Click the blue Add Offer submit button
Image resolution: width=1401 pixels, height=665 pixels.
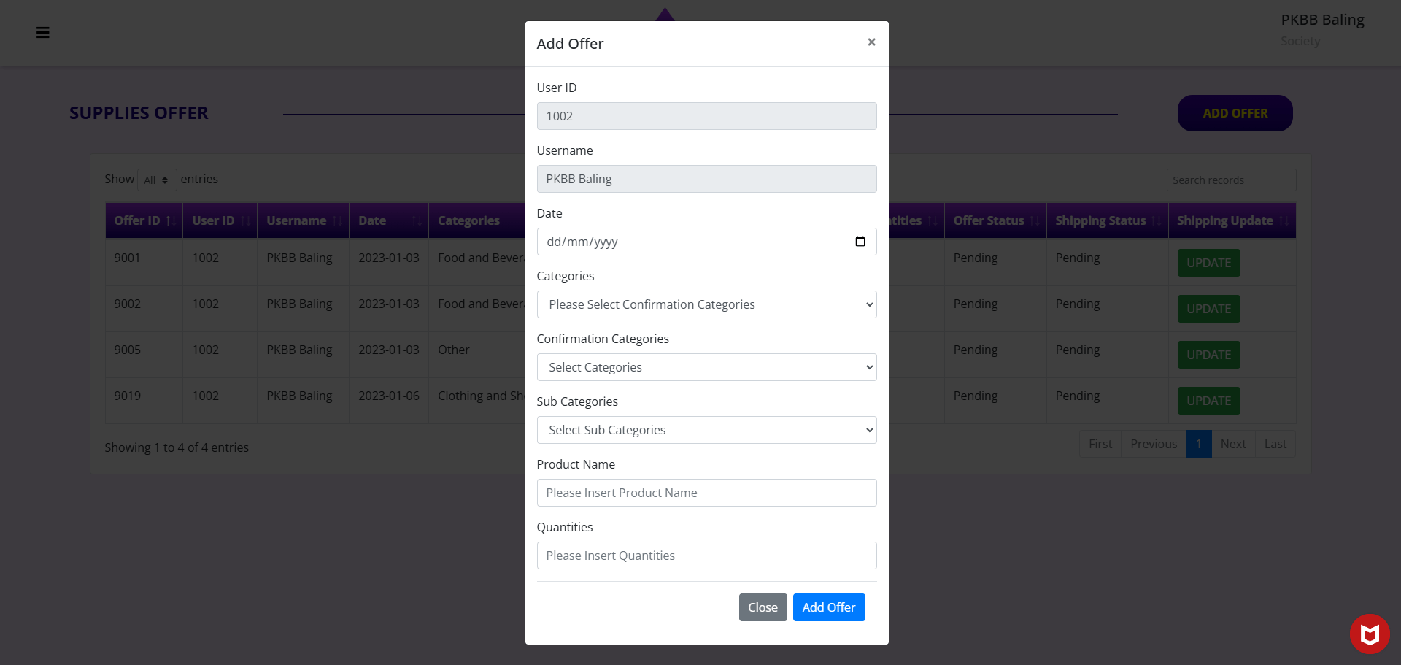[828, 607]
